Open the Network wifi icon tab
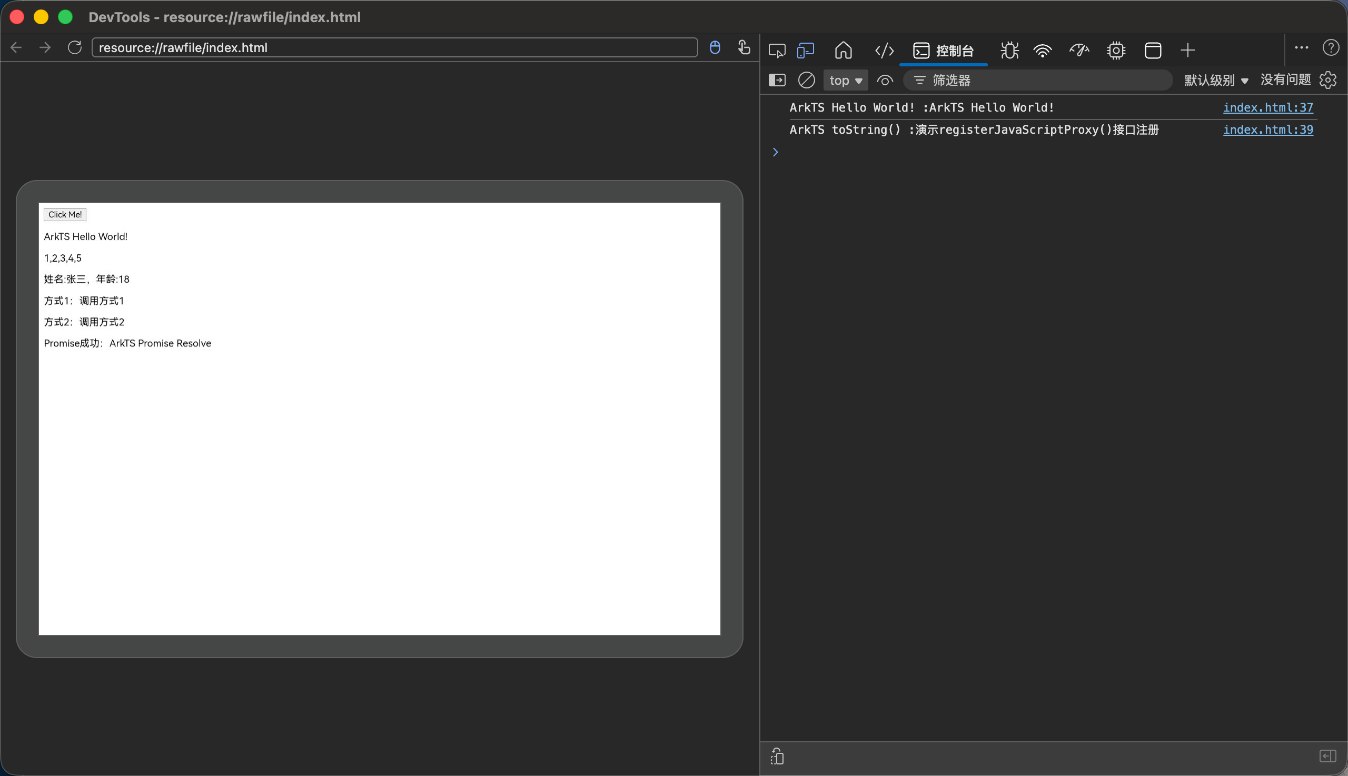The width and height of the screenshot is (1348, 776). tap(1043, 51)
